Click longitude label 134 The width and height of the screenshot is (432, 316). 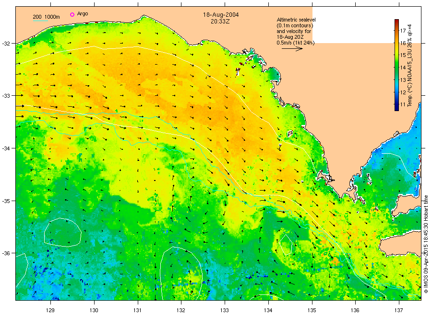268,310
